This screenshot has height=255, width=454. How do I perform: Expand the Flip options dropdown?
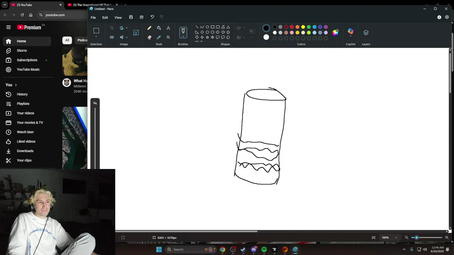tap(127, 37)
